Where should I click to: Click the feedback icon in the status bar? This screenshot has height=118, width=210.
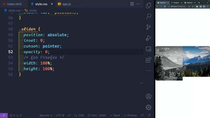coord(142,115)
